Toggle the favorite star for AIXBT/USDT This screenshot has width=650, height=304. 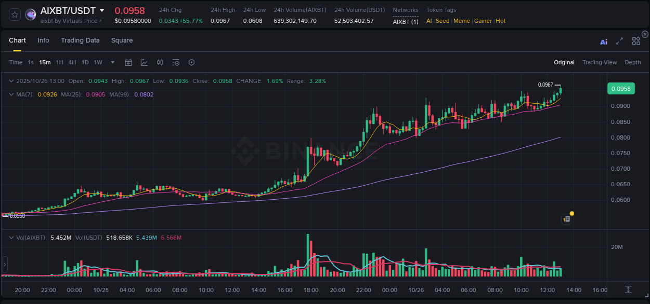click(14, 15)
